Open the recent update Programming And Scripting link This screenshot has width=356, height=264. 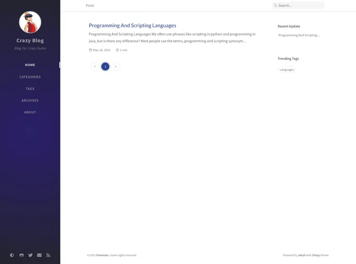coord(299,35)
